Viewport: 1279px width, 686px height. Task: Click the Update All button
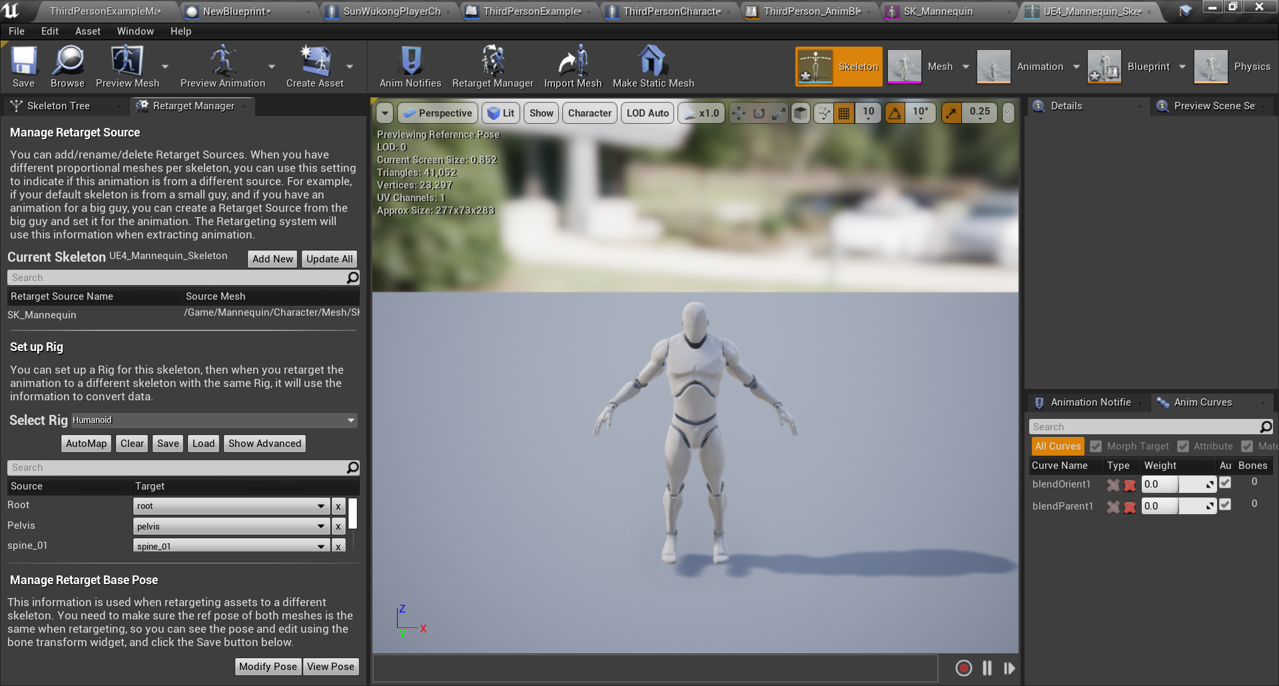pyautogui.click(x=329, y=259)
